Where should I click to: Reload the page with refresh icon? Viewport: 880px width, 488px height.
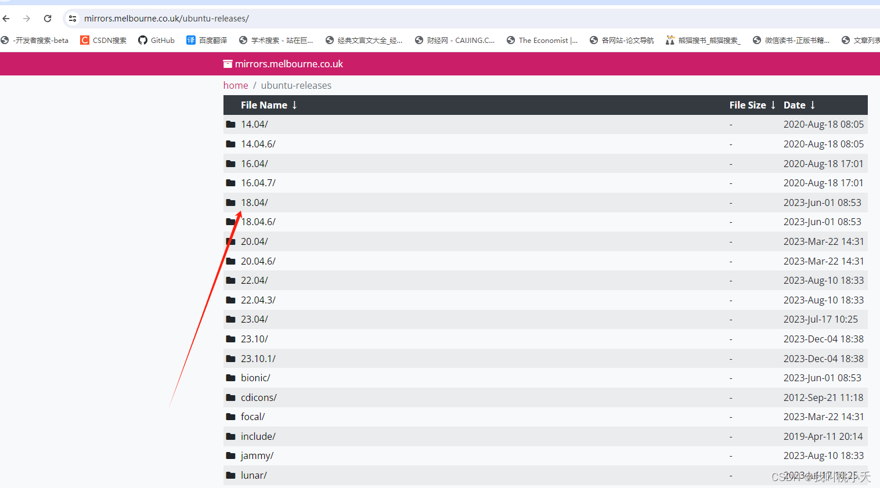(x=48, y=19)
